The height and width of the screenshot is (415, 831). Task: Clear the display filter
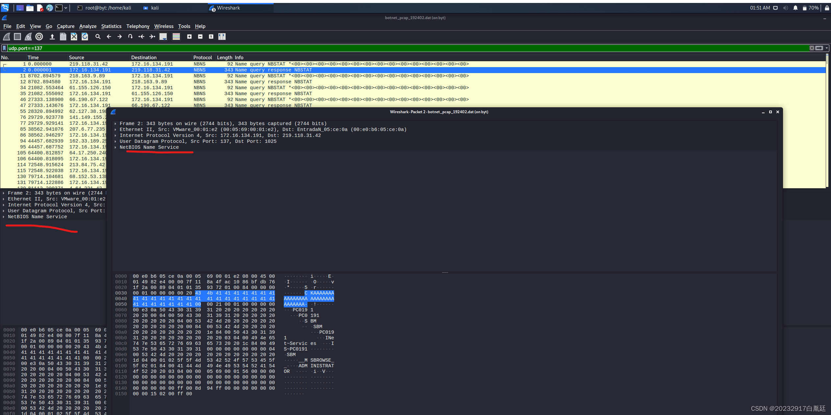pyautogui.click(x=812, y=48)
